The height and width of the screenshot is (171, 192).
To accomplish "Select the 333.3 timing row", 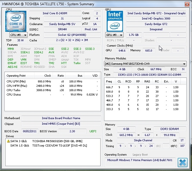I will point(145,109).
